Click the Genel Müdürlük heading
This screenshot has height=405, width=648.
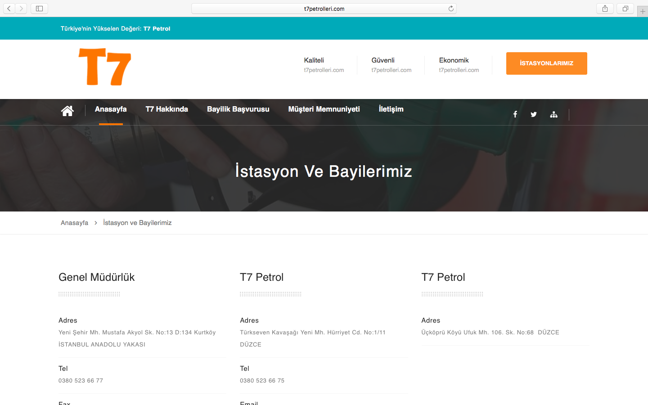[97, 277]
